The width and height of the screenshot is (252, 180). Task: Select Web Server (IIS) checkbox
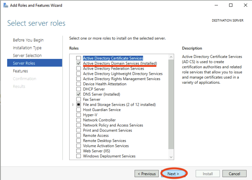[x=78, y=151]
